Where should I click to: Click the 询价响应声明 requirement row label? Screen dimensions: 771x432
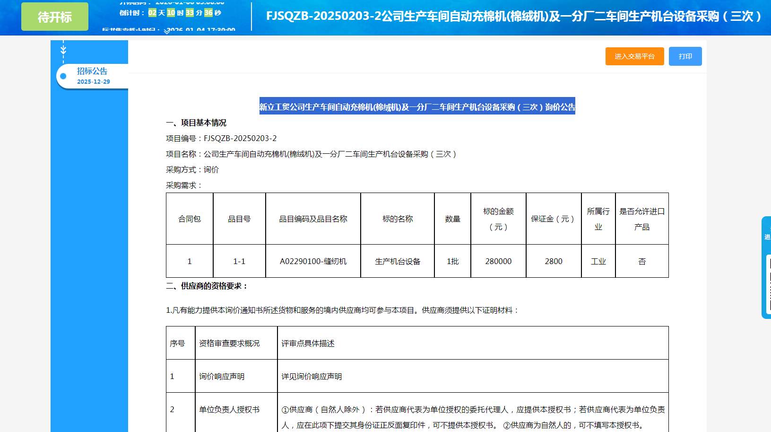(222, 376)
